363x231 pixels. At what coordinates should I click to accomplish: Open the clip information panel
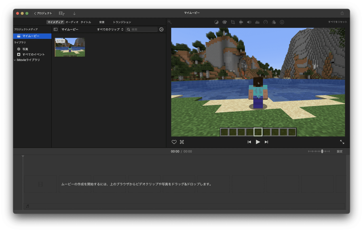tap(282, 22)
